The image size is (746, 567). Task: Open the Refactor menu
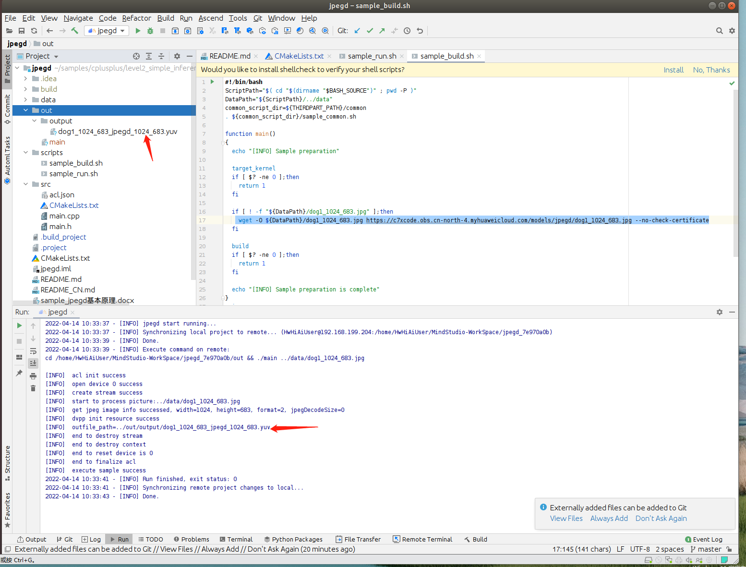coord(136,18)
